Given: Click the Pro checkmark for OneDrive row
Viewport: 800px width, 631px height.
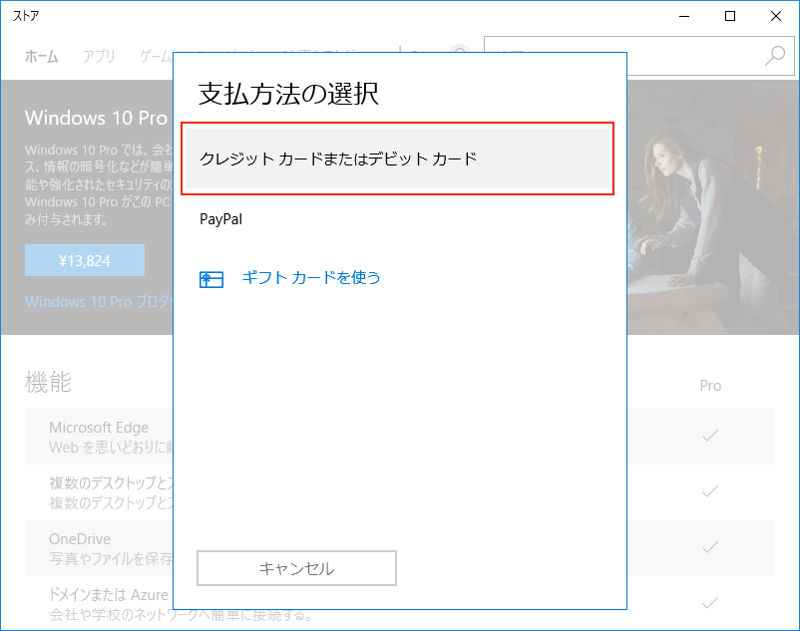Looking at the screenshot, I should pyautogui.click(x=710, y=547).
